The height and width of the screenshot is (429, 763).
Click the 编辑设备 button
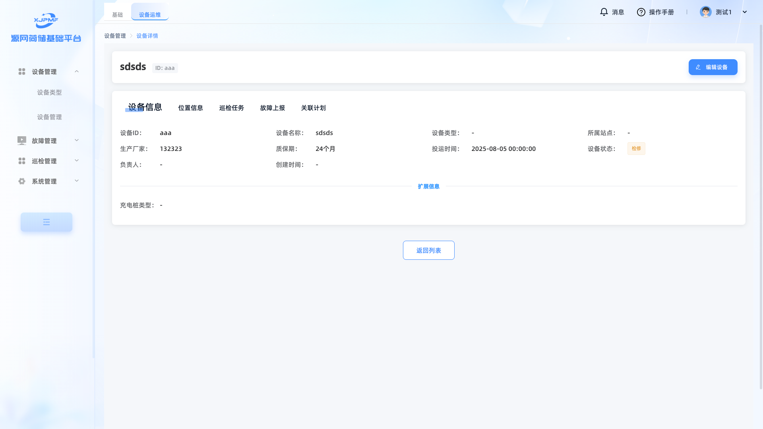tap(713, 67)
